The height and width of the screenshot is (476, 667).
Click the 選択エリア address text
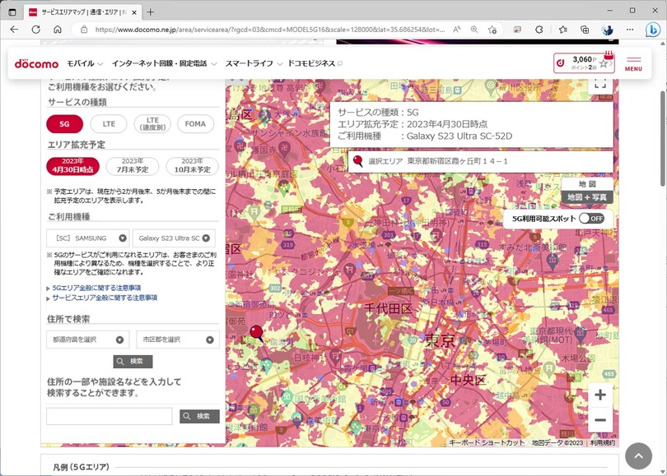[x=457, y=161]
